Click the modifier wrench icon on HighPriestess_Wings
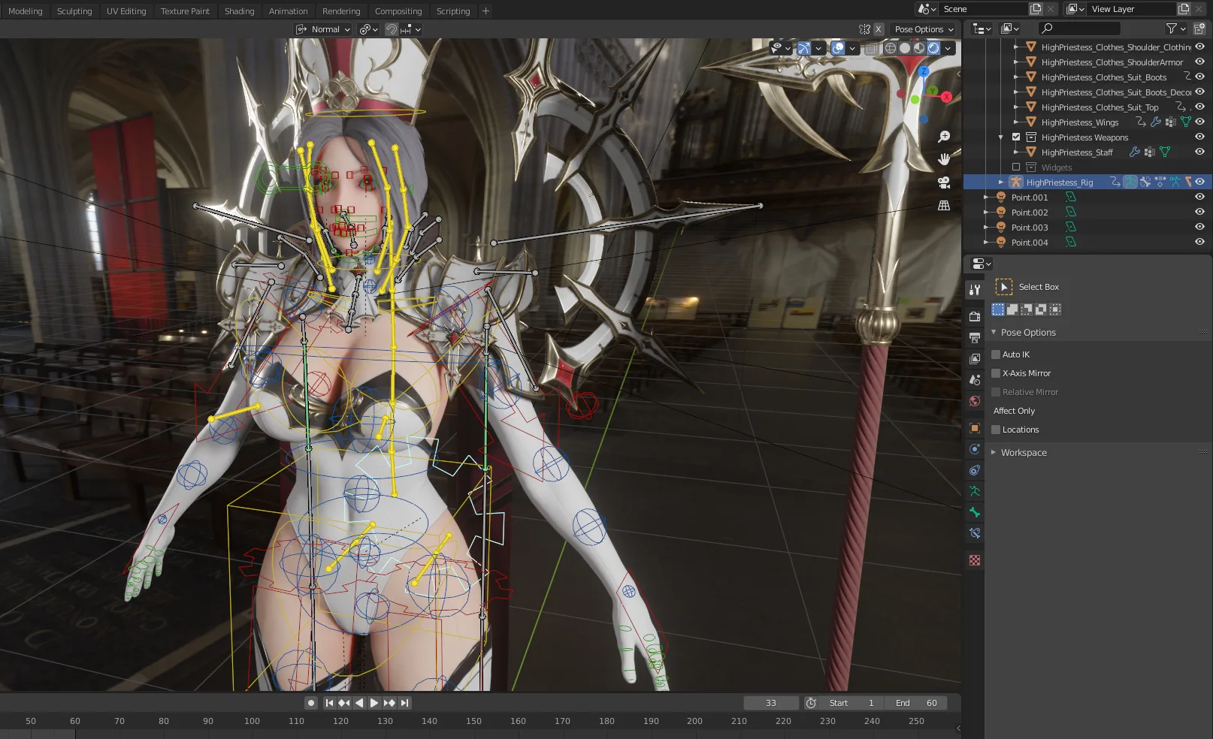The height and width of the screenshot is (739, 1213). point(1156,122)
